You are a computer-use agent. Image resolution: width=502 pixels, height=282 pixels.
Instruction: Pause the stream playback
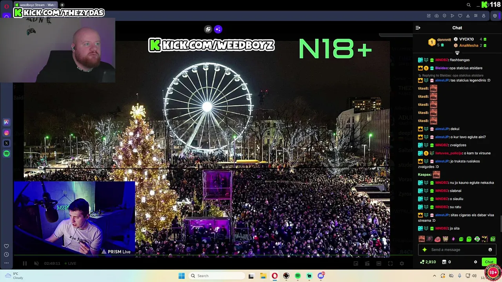click(25, 263)
